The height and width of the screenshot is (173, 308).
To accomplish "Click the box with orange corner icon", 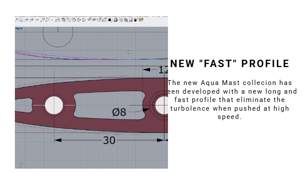I will tap(99, 20).
